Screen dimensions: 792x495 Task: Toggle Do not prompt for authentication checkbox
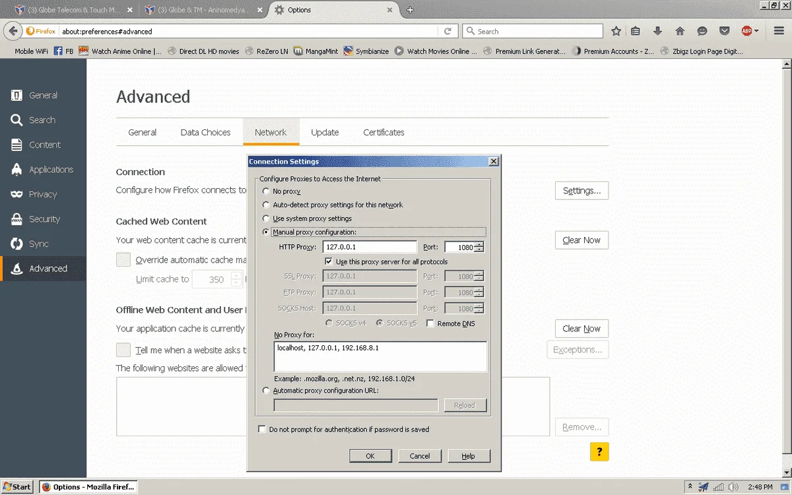262,430
